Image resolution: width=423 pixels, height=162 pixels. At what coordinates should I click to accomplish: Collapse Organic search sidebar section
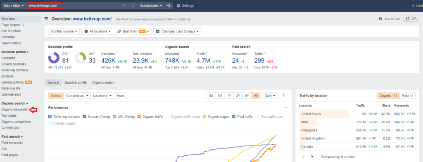point(15,103)
